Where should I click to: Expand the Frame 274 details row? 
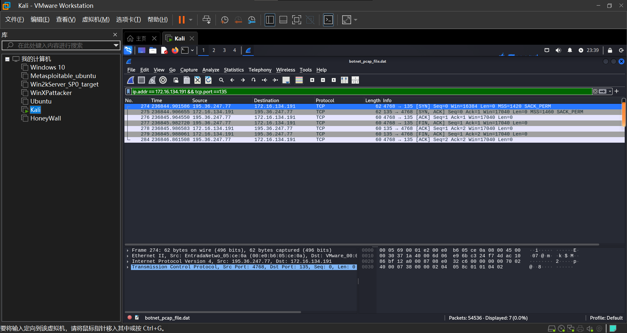128,250
